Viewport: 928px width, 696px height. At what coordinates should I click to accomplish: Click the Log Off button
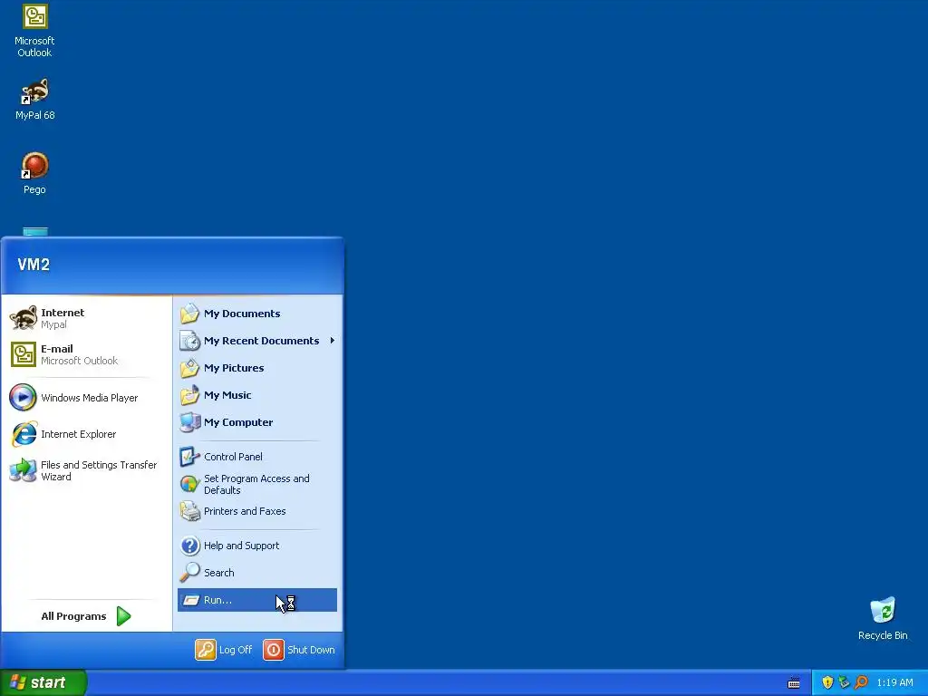(x=224, y=650)
